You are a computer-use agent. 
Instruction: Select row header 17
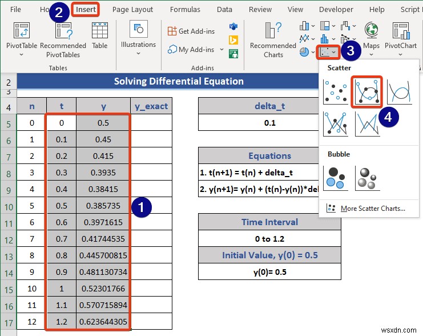click(x=9, y=323)
